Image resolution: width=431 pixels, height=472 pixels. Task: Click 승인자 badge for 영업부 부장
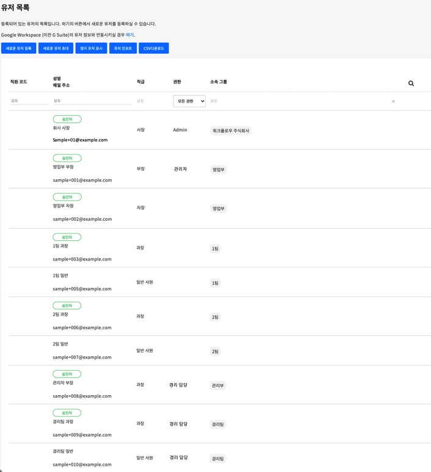click(67, 158)
